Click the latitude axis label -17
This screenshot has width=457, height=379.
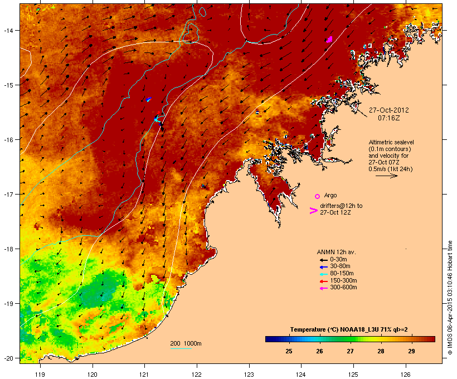coord(8,194)
